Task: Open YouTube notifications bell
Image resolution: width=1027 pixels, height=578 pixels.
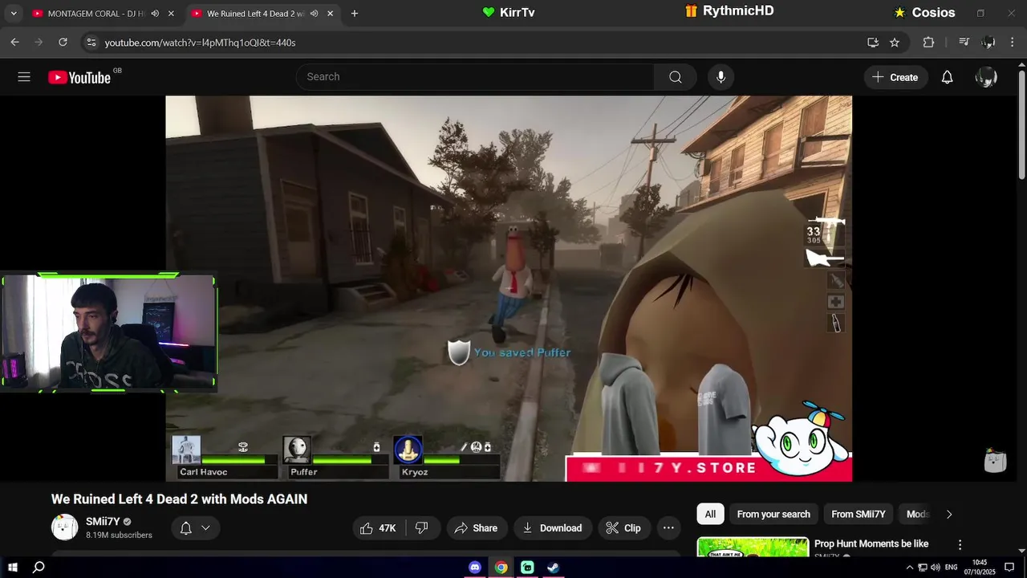Action: click(948, 77)
